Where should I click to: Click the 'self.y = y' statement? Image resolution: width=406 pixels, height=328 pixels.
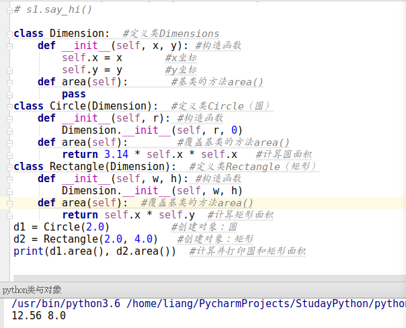pos(92,70)
